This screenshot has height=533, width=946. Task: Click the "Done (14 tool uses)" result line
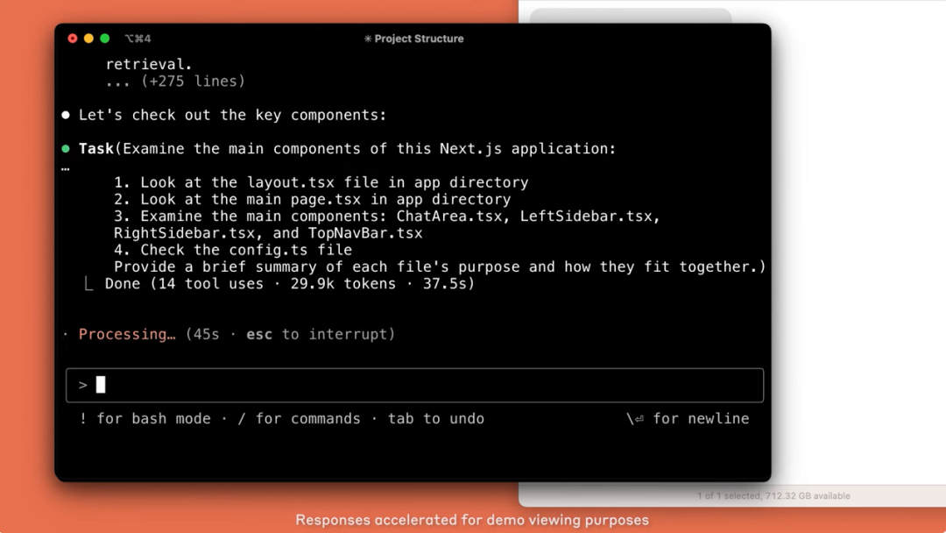289,284
